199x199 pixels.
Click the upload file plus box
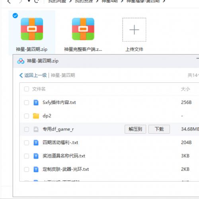[x=134, y=30]
